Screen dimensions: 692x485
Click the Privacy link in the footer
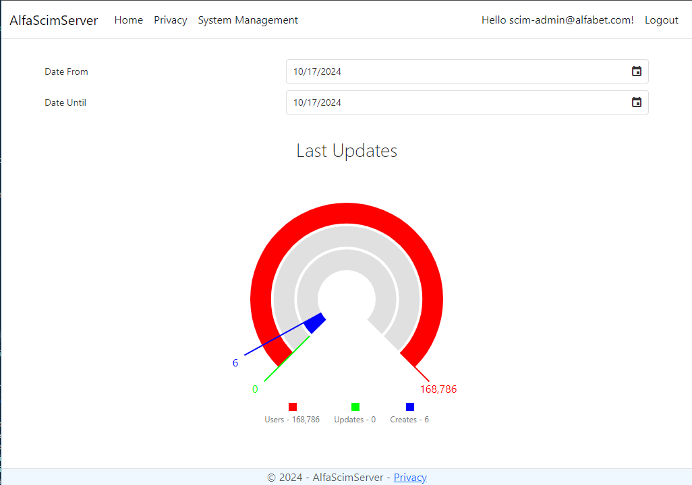(410, 477)
